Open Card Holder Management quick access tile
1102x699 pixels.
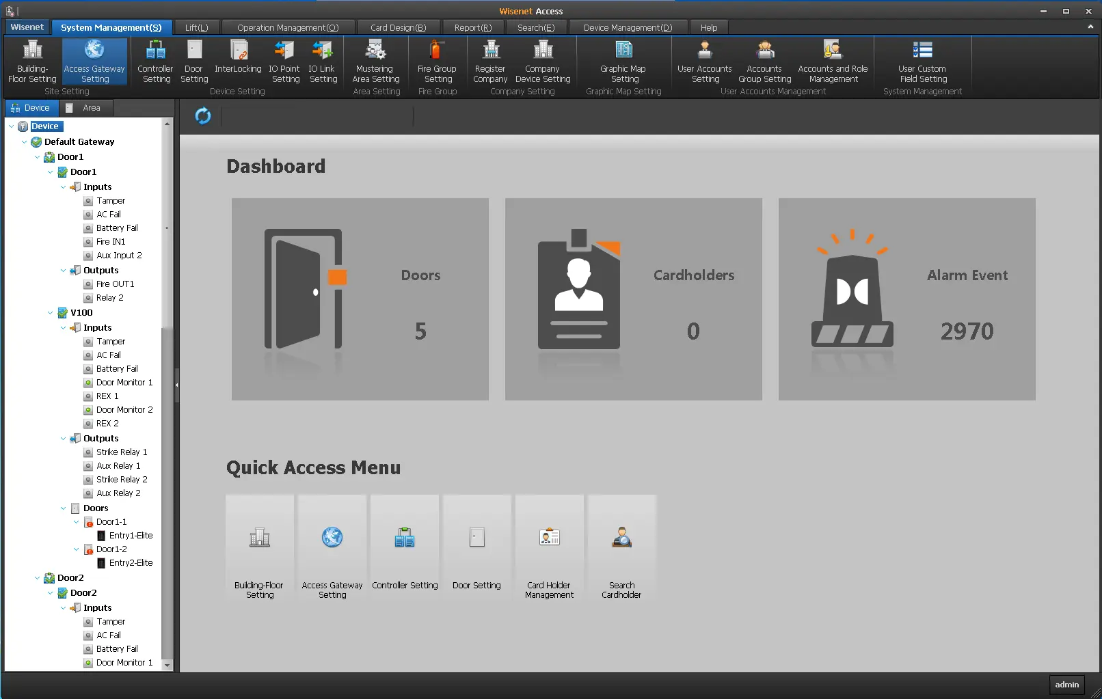pyautogui.click(x=549, y=547)
